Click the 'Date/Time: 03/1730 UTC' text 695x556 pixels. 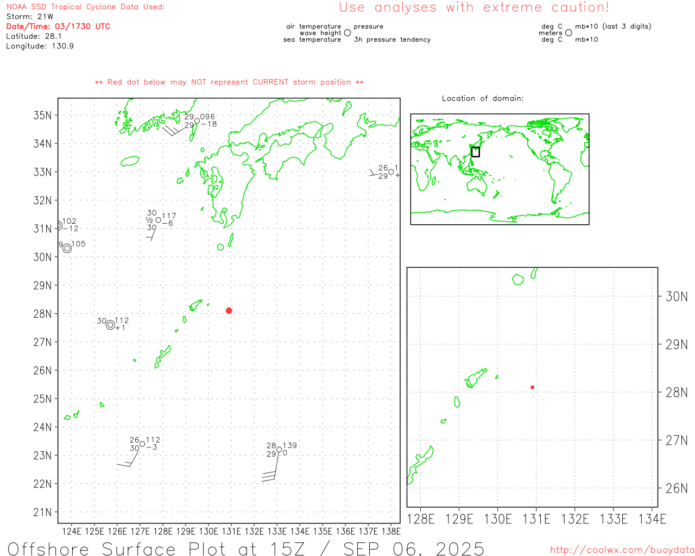tap(58, 27)
